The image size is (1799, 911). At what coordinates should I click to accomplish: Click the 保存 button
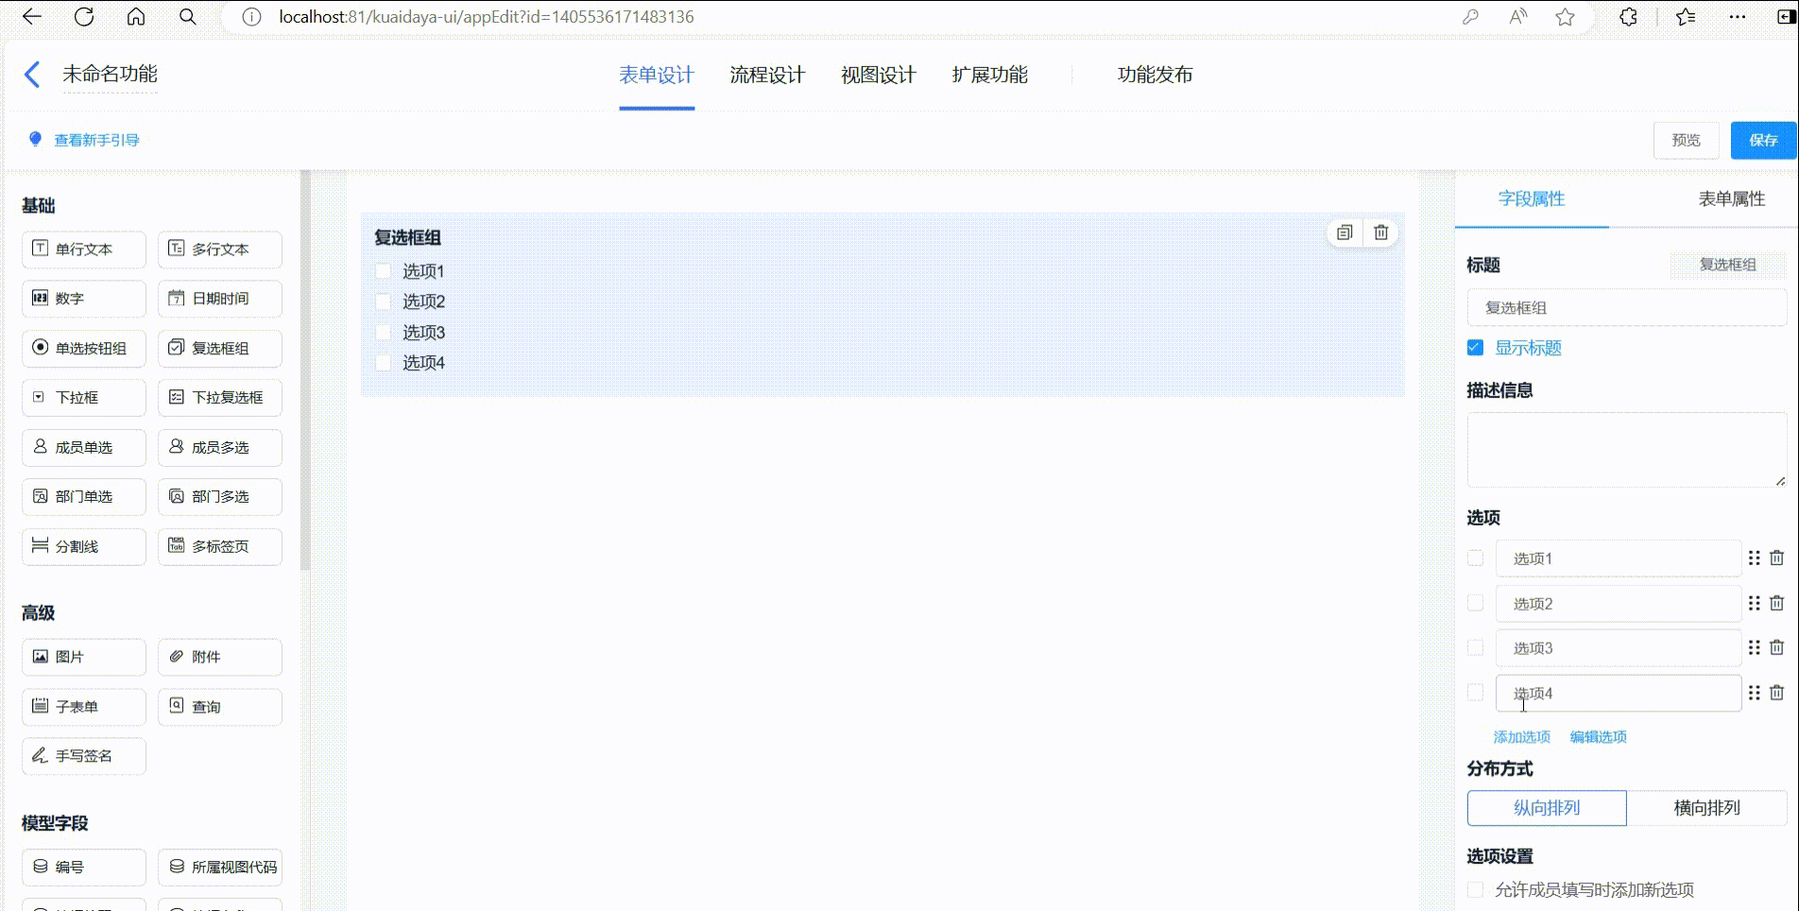[x=1763, y=140]
